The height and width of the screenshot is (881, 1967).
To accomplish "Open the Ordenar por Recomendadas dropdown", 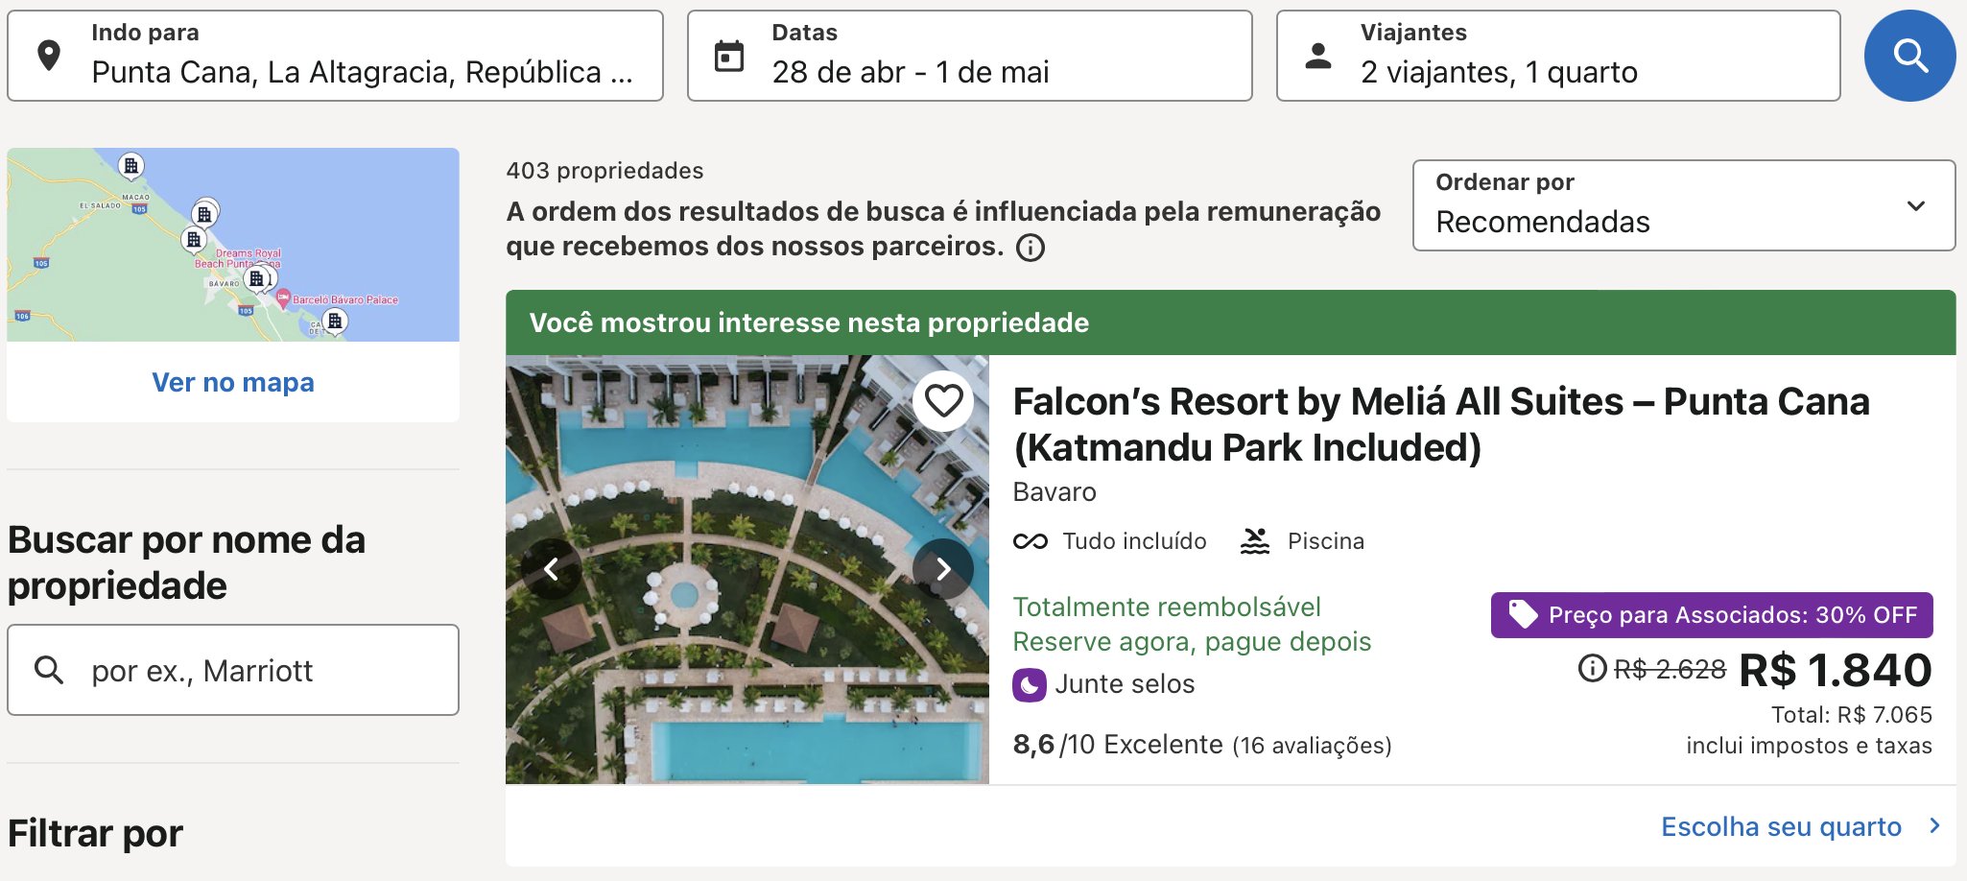I will coord(1684,205).
